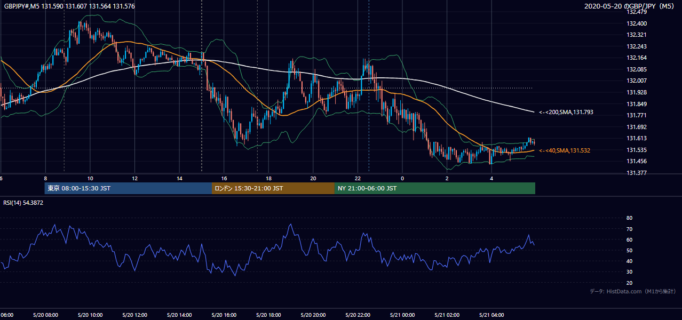This screenshot has height=320, width=682.
Task: Click the price axis value 131.692
Action: point(636,127)
